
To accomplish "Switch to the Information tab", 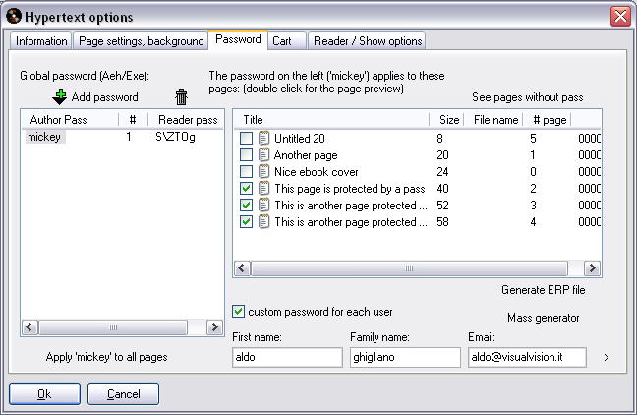I will point(41,41).
